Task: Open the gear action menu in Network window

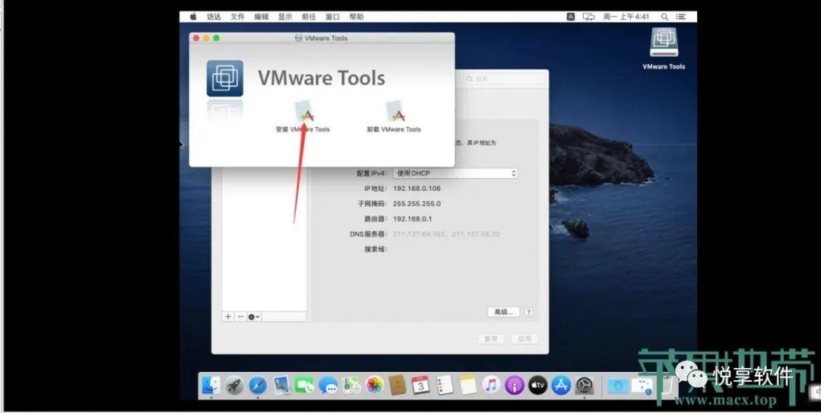Action: (x=254, y=316)
